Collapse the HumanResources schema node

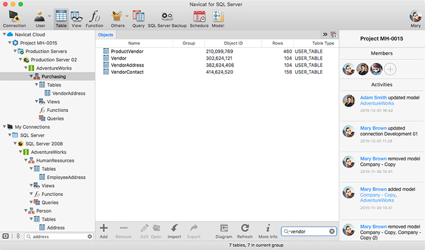[x=25, y=160]
